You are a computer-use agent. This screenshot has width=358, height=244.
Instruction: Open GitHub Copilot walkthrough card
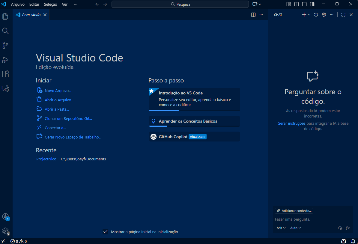(x=194, y=136)
